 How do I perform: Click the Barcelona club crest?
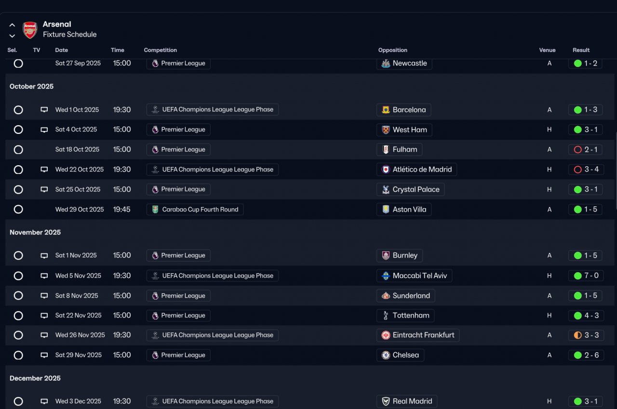tap(386, 110)
